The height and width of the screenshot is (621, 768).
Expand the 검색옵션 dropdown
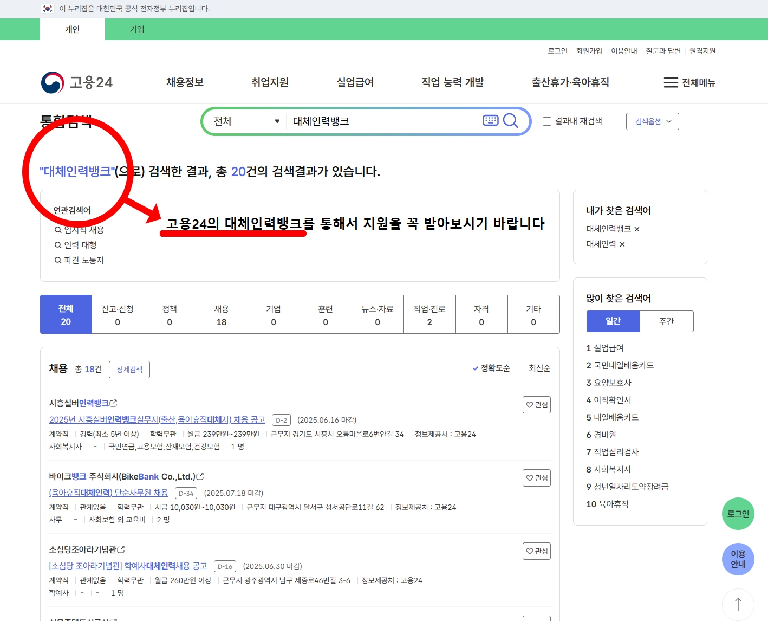(652, 121)
